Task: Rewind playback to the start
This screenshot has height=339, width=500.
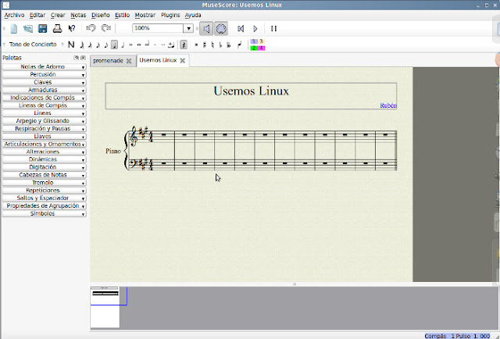Action: 241,29
